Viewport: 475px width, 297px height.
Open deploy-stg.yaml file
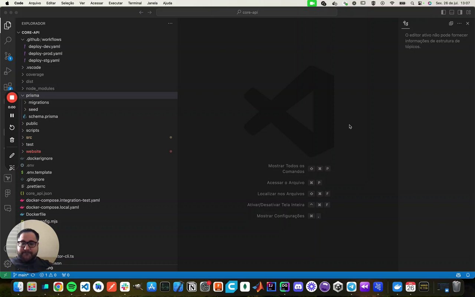pos(96,61)
